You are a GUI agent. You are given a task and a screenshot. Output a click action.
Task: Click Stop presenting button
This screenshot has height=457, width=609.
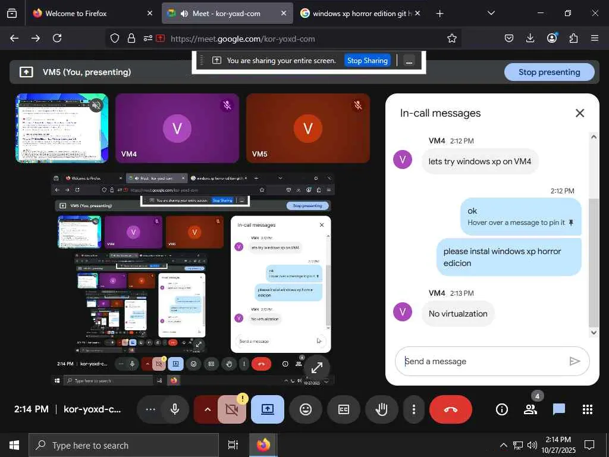[x=549, y=72]
